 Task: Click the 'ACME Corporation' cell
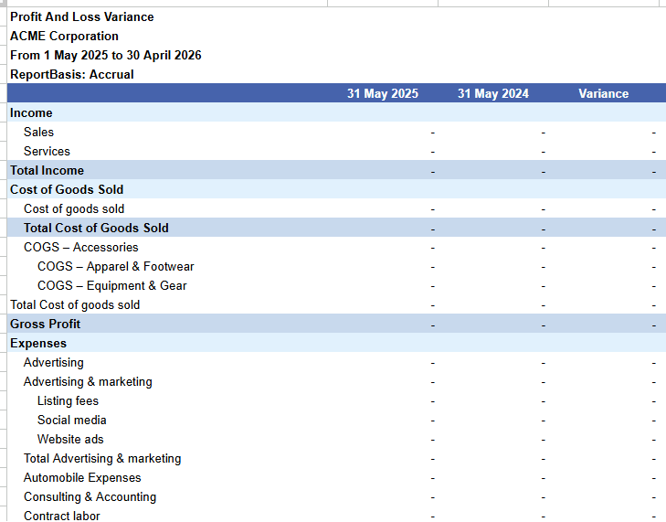tap(64, 37)
